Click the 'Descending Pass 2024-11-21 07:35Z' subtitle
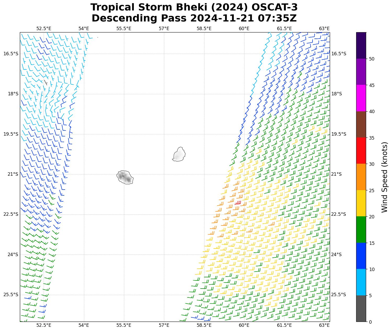Image resolution: width=392 pixels, height=331 pixels. pyautogui.click(x=194, y=18)
